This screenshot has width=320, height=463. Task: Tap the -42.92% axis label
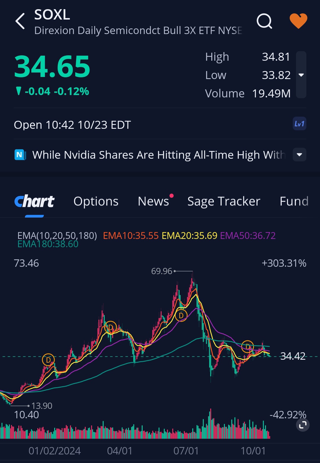288,415
